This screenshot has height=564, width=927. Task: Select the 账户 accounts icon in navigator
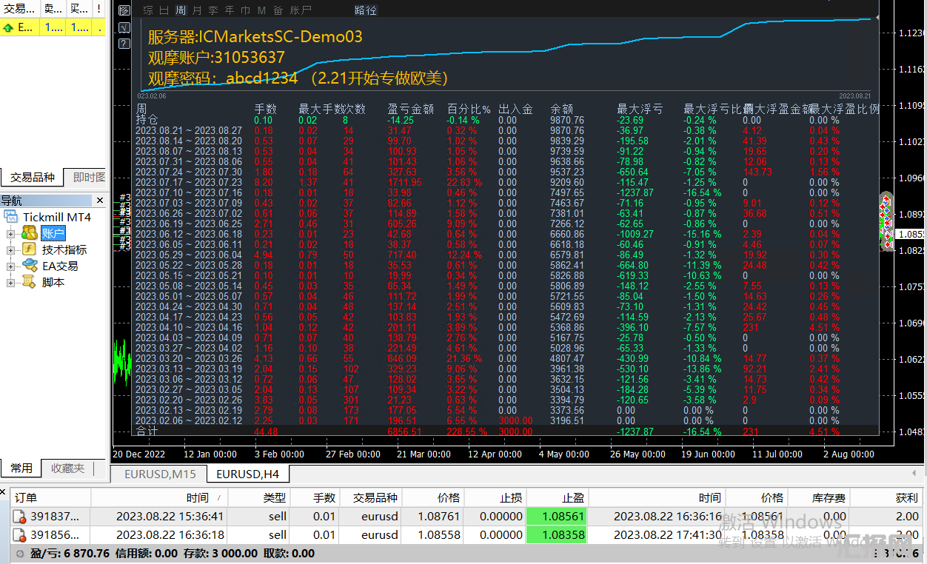(x=30, y=234)
